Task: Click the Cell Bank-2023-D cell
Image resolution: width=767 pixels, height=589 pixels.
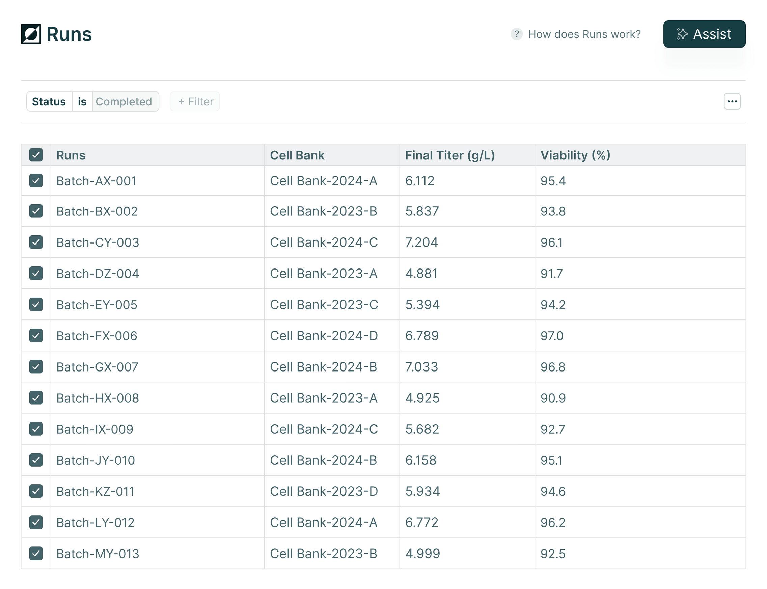Action: pos(324,491)
